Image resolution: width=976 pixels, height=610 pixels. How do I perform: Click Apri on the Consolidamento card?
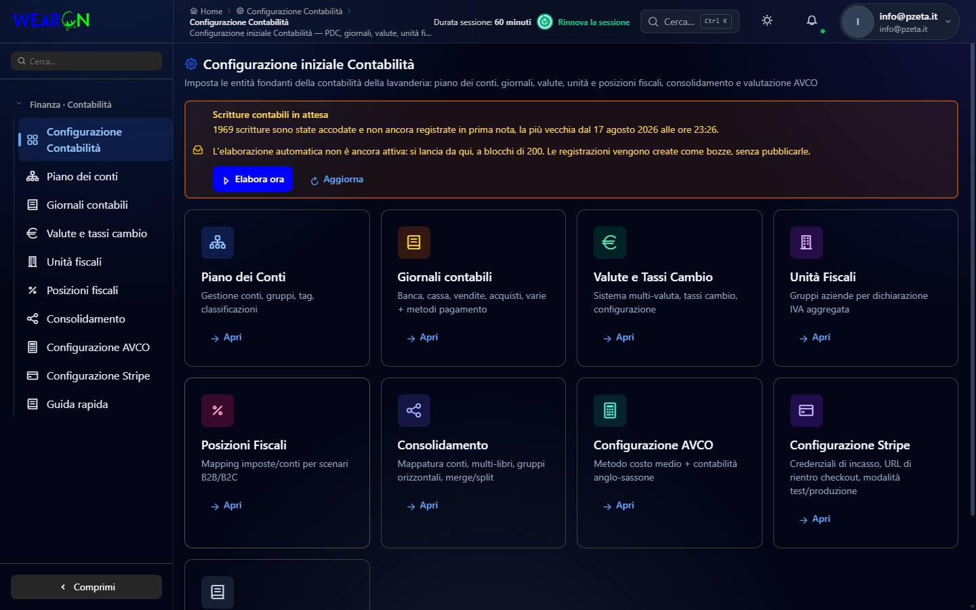point(422,505)
